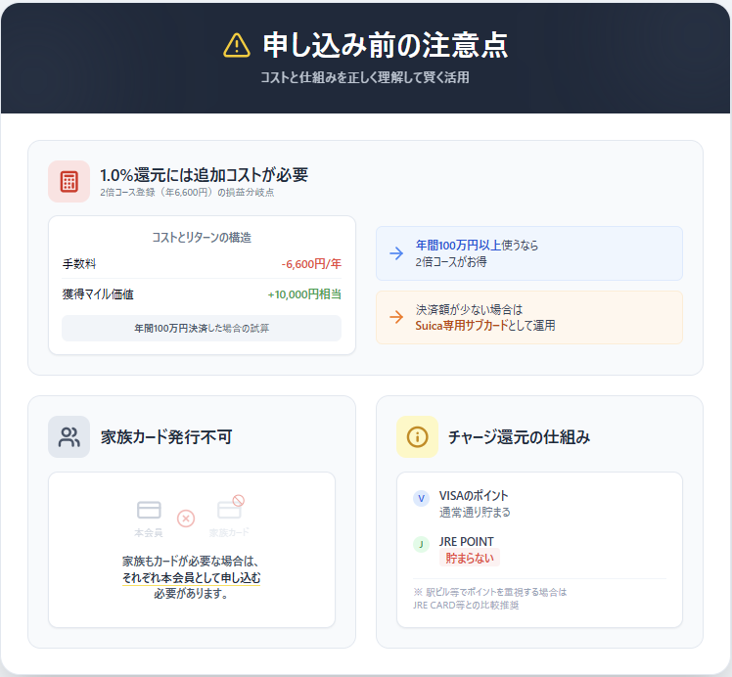732x677 pixels.
Task: Click the 年間100万円決済した場合の試算 label bar
Action: [202, 328]
